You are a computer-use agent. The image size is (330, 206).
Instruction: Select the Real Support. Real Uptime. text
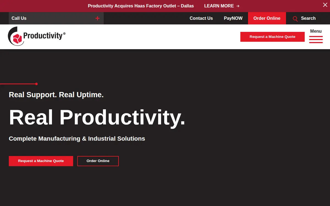56,95
